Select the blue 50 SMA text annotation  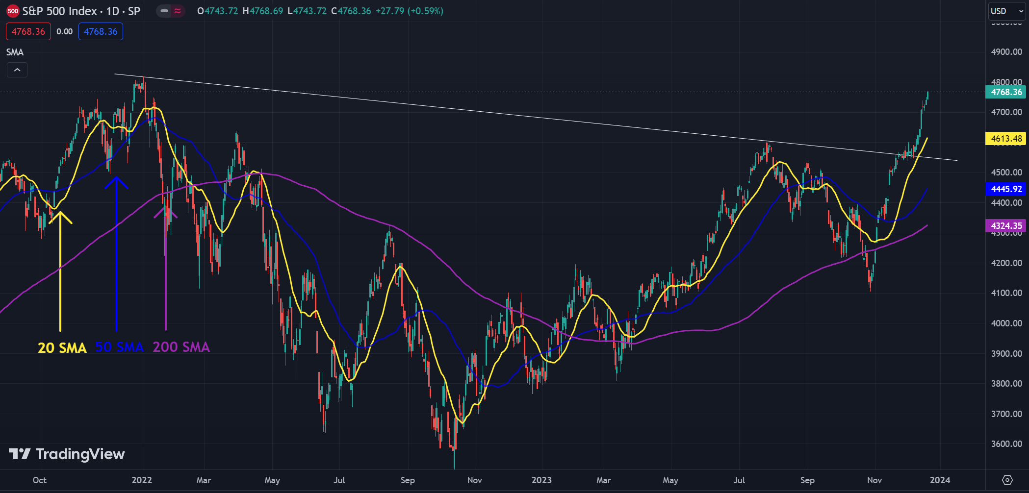[119, 347]
